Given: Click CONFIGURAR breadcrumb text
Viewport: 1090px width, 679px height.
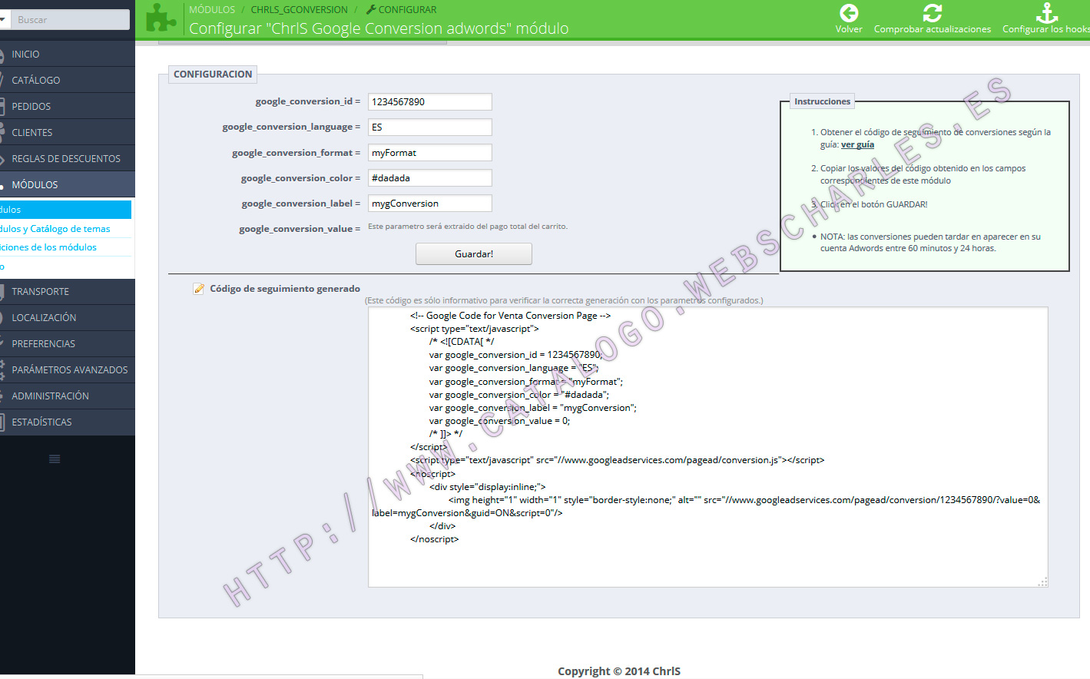Looking at the screenshot, I should pos(407,9).
